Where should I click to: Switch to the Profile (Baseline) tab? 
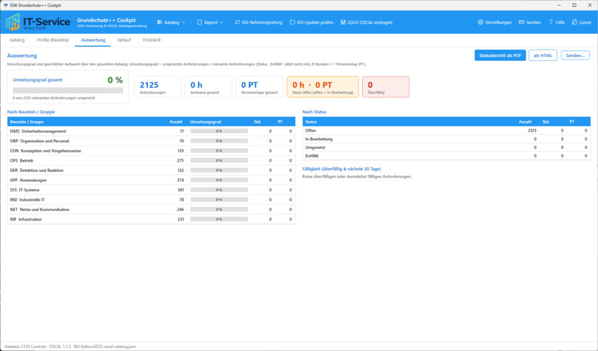53,40
